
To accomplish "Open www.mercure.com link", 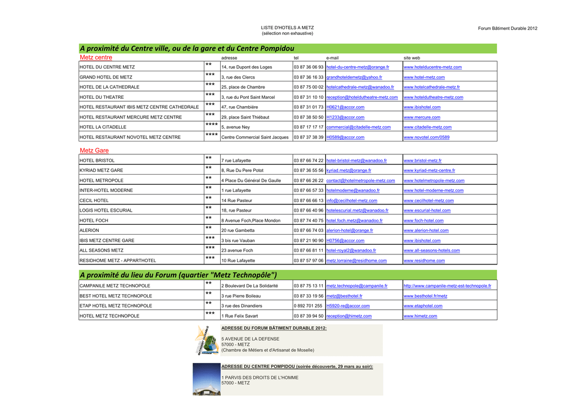I will pos(422,117).
